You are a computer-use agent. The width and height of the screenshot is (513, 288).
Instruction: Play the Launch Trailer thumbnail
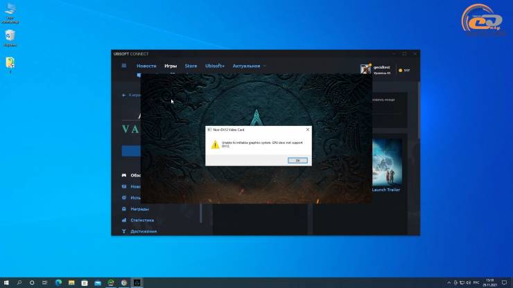click(x=387, y=162)
